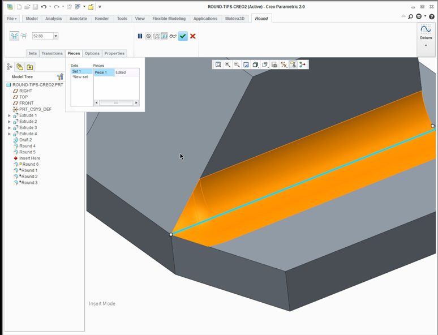Open a file using the folder icon
Viewport: 438px width, 335px height.
pos(27,7)
